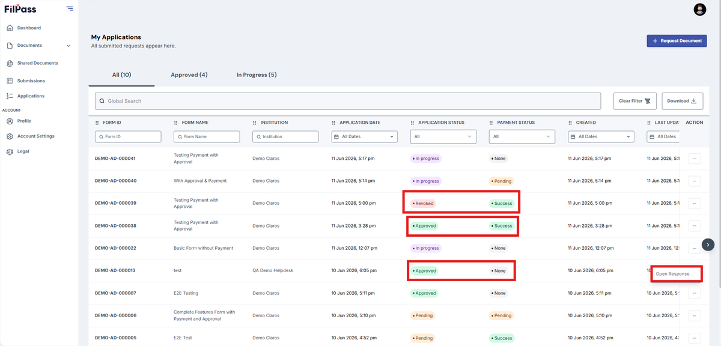Open action menu for DEMO-AD-000022

[x=695, y=248]
